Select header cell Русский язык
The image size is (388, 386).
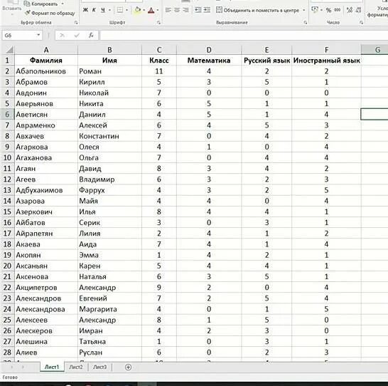266,61
